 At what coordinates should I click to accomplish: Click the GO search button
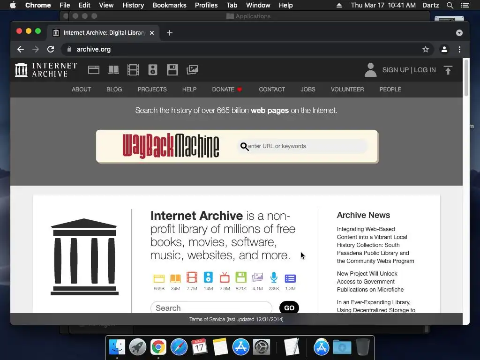click(x=289, y=307)
